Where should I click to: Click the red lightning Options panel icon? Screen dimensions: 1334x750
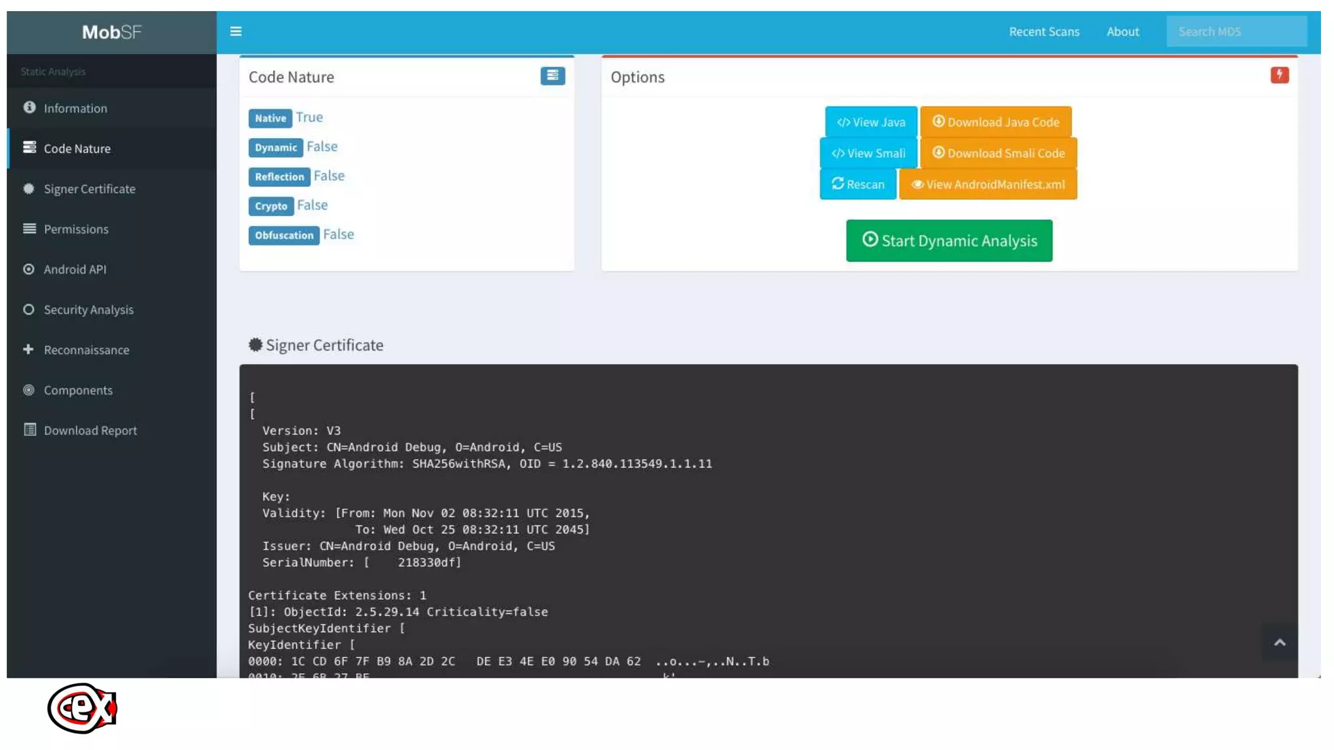click(1279, 75)
